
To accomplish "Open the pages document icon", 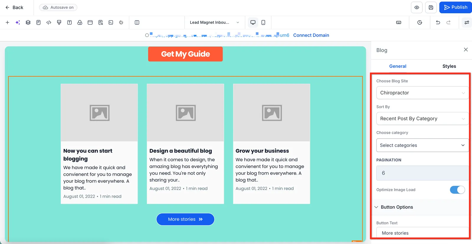I will click(x=38, y=22).
